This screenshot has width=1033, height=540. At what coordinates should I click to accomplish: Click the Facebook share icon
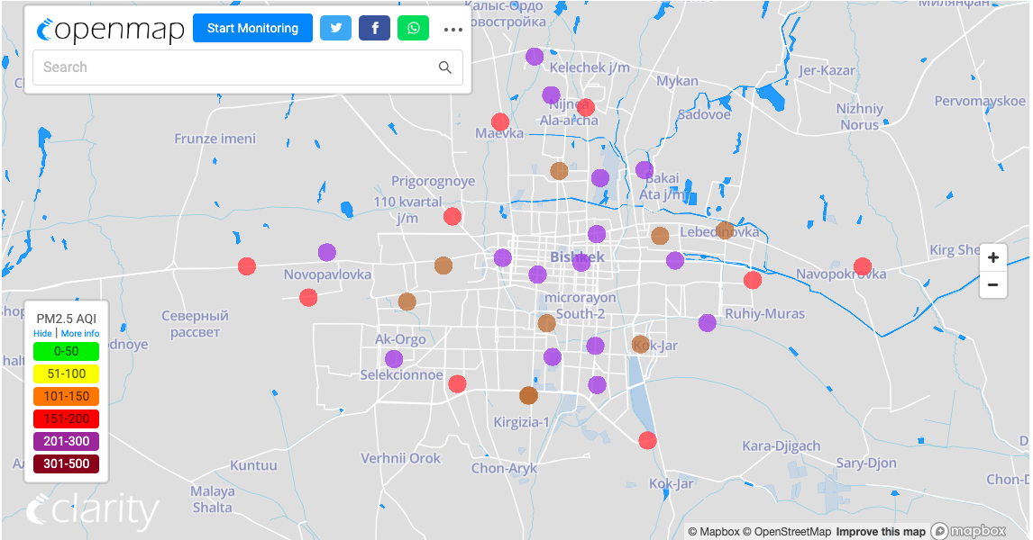click(x=374, y=28)
